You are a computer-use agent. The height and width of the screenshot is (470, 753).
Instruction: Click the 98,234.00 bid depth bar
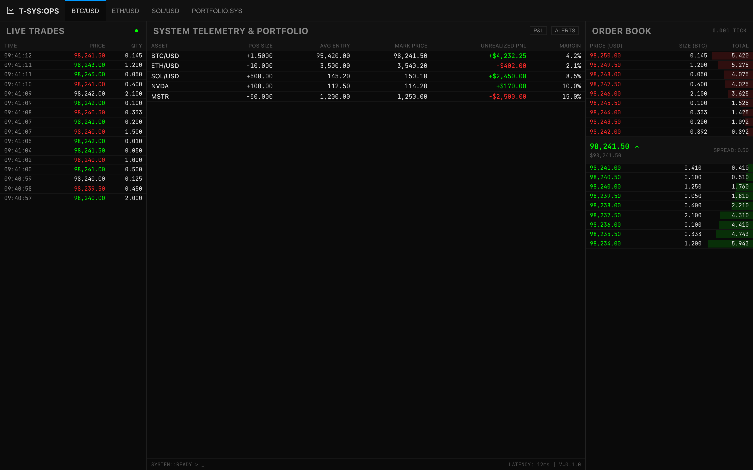click(x=730, y=244)
